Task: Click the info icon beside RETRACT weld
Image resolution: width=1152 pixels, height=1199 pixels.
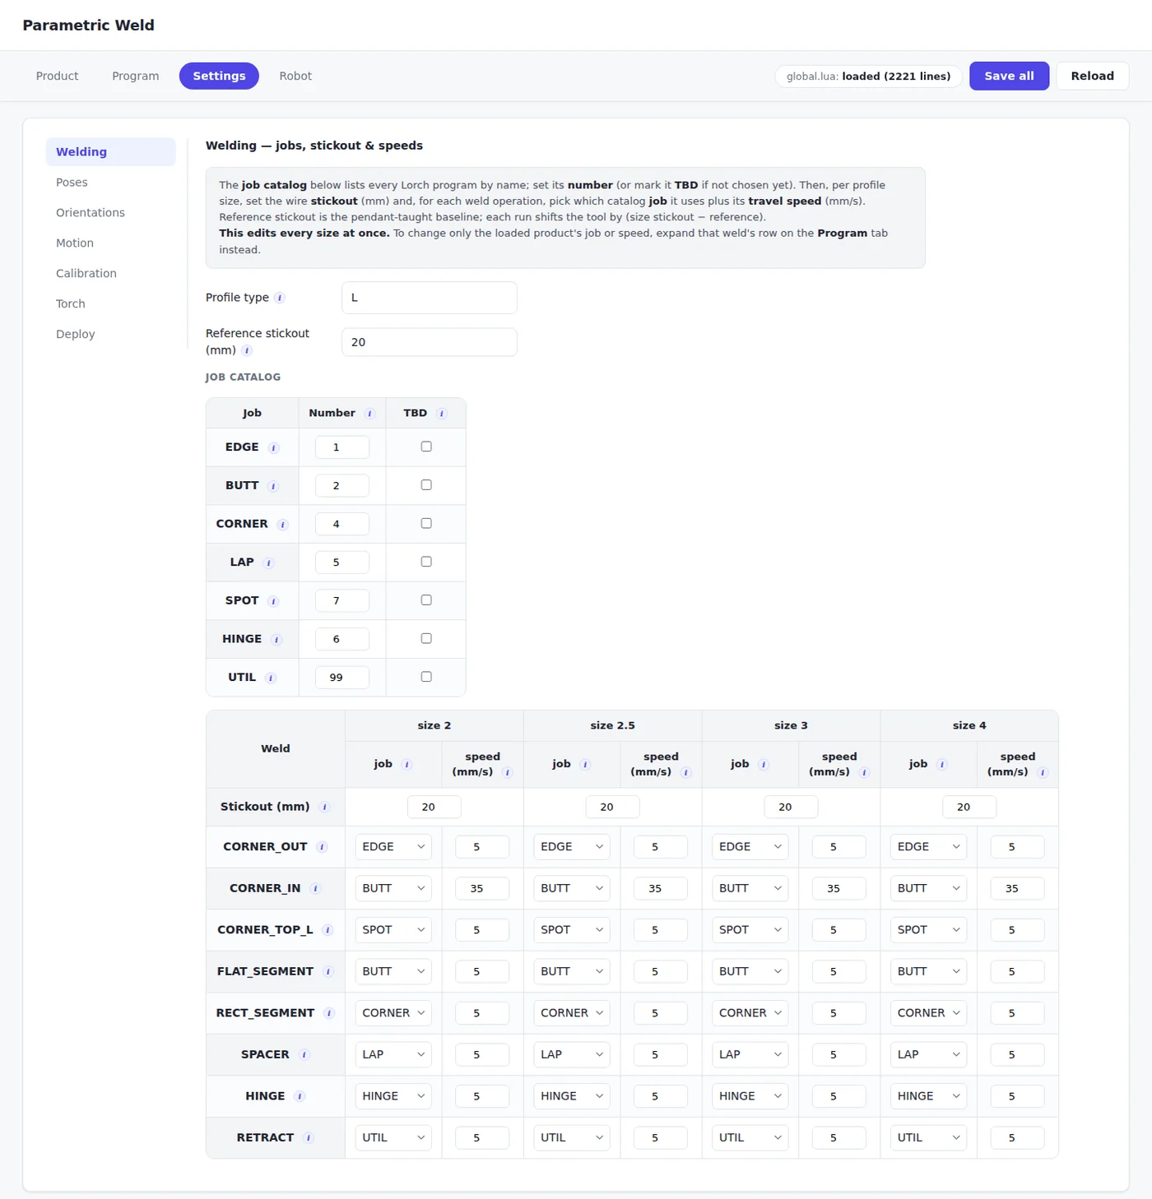Action: click(x=309, y=1138)
